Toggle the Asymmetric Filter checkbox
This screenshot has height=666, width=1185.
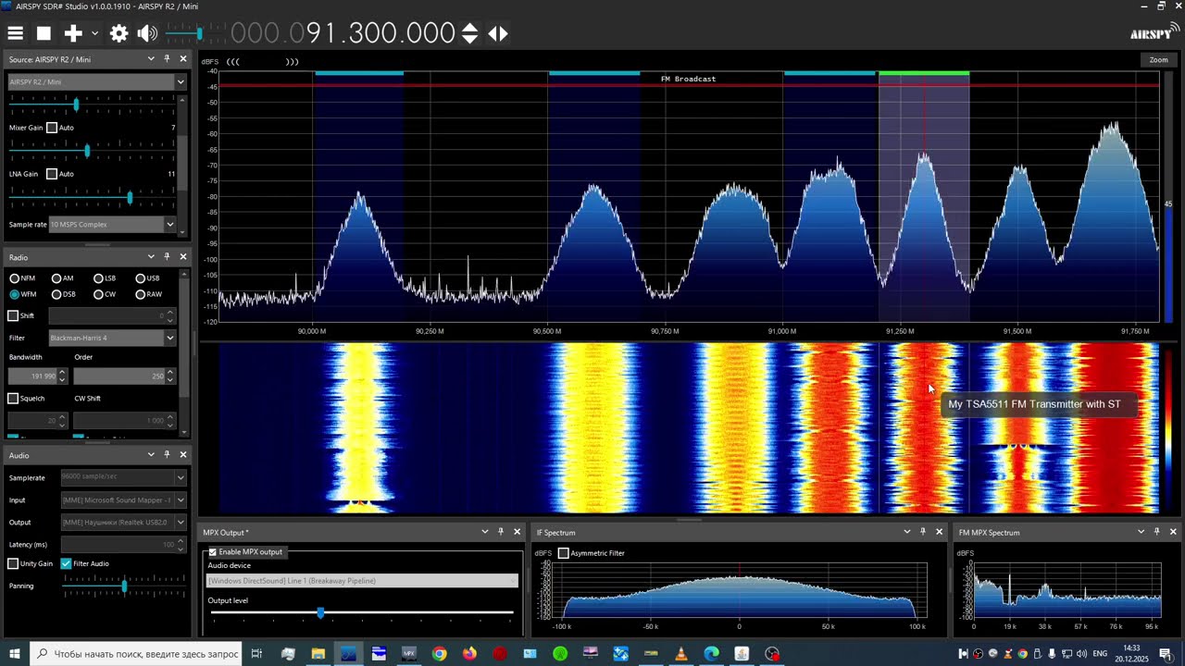563,553
